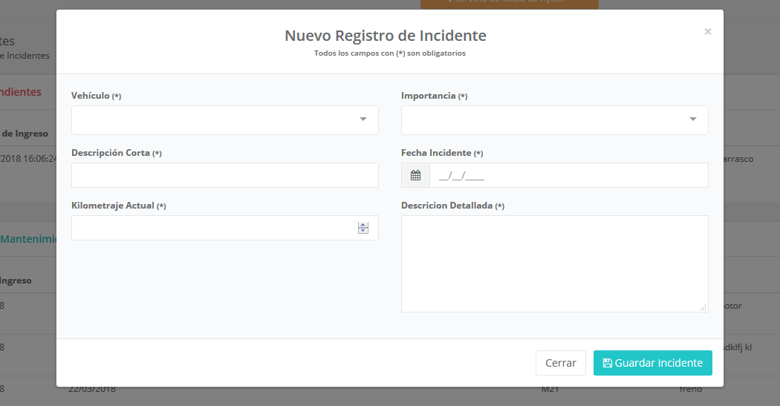Decrease Kilometraje Actual with the down arrow
Screen dimensions: 780x406
coord(363,231)
